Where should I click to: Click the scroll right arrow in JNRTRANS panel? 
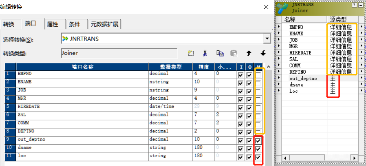click(355, 158)
